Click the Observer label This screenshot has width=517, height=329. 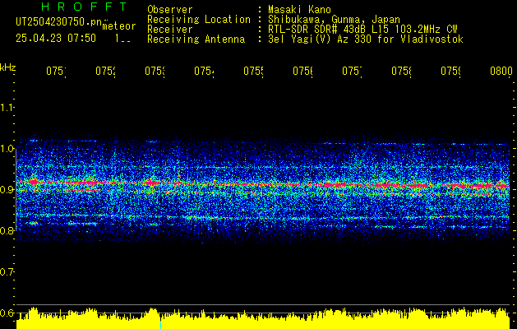tap(170, 10)
